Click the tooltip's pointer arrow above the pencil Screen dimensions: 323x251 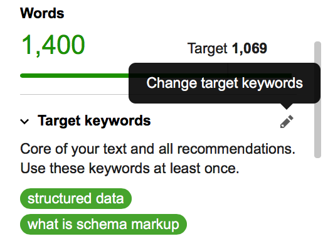(287, 106)
